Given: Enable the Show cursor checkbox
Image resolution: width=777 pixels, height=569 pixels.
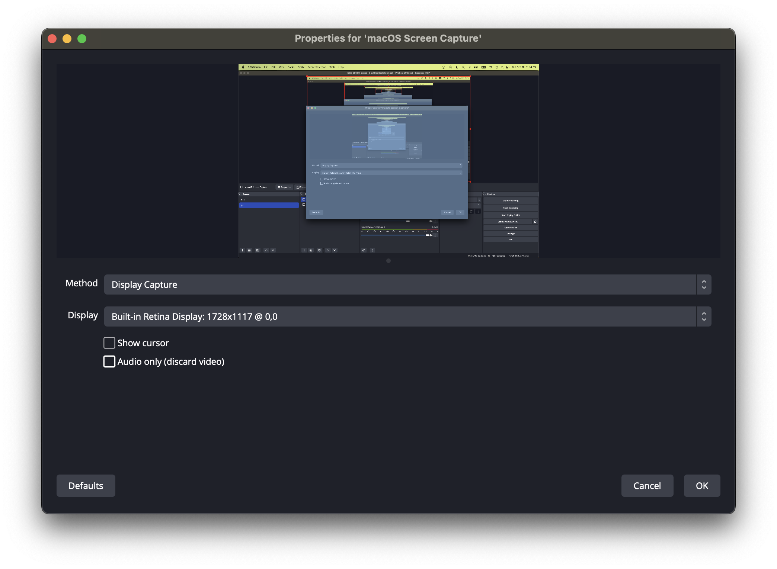Looking at the screenshot, I should tap(109, 343).
